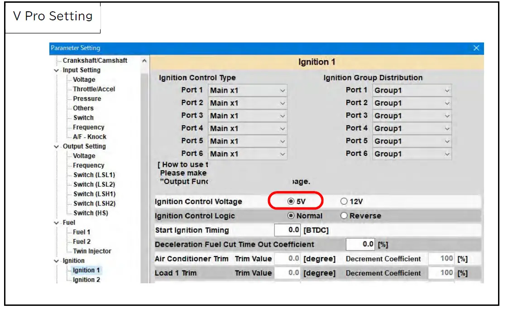Close the Parameter Setting window
508x309 pixels.
[476, 48]
